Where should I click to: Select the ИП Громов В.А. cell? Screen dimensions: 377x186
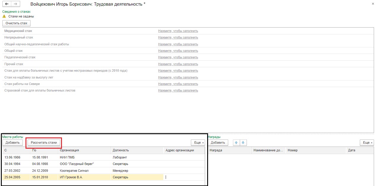tap(84, 177)
